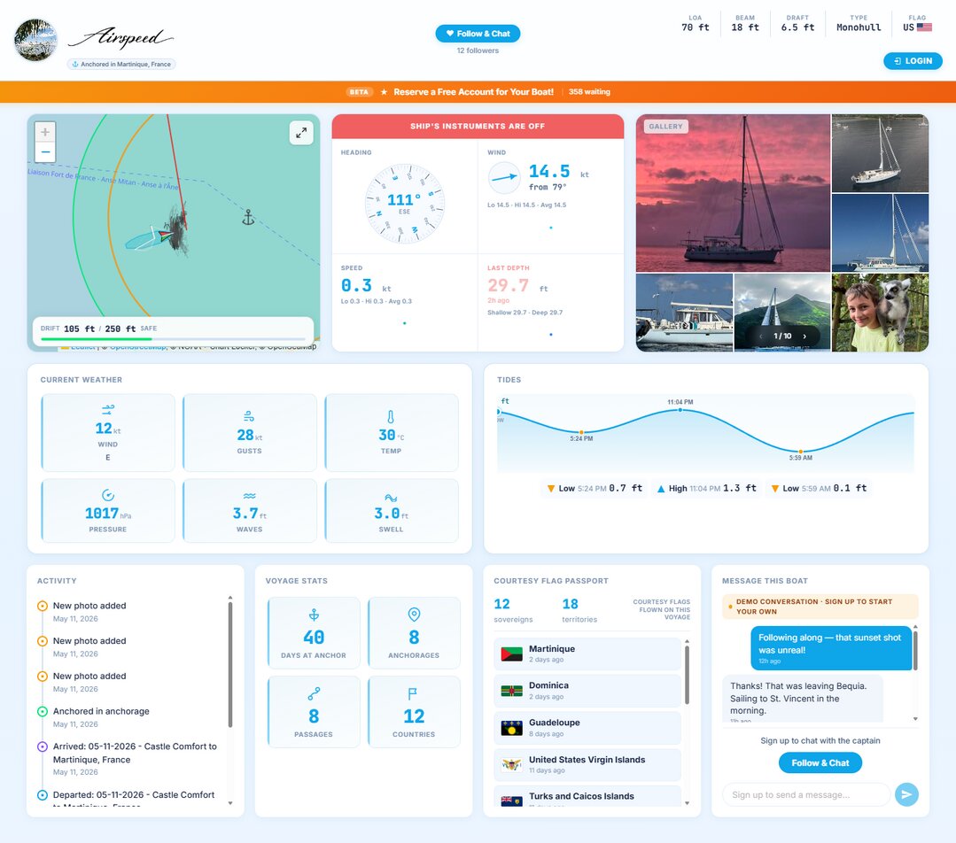
Task: Click the anchor marker on the map
Action: tap(248, 217)
